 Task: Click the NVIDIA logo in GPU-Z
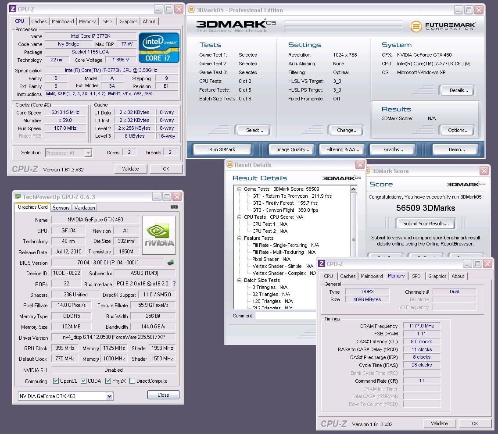tap(159, 235)
